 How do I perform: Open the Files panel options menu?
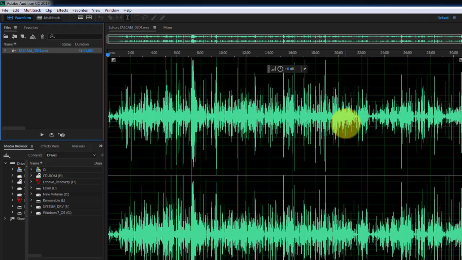(16, 27)
